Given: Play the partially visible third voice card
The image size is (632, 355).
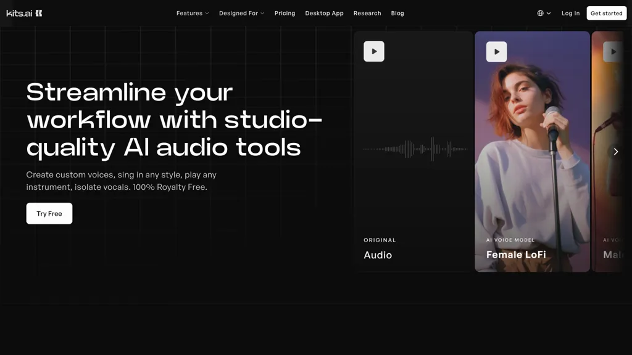Looking at the screenshot, I should (612, 52).
